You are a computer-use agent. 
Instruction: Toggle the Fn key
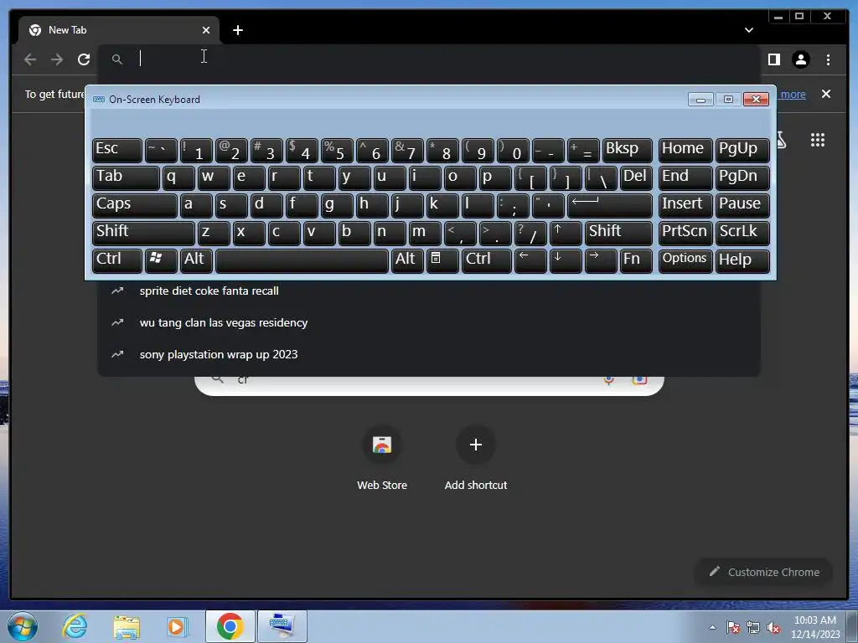click(636, 261)
